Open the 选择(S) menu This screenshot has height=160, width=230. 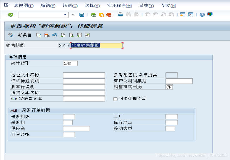(92, 5)
